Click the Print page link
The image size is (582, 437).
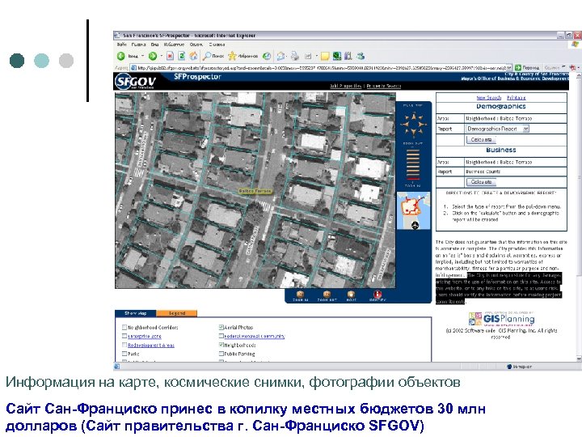click(517, 97)
